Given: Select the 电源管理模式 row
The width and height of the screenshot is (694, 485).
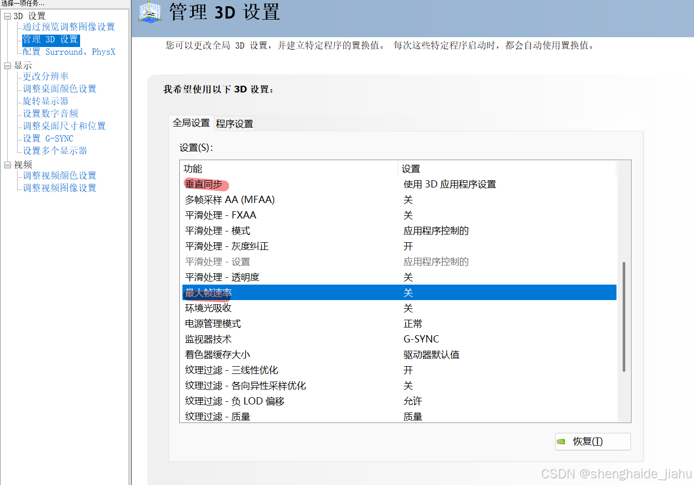Looking at the screenshot, I should 399,324.
